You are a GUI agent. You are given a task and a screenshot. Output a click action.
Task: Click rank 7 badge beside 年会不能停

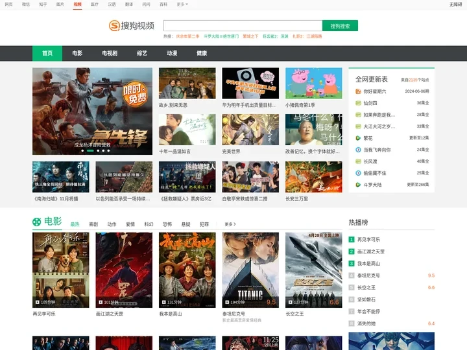pyautogui.click(x=352, y=311)
